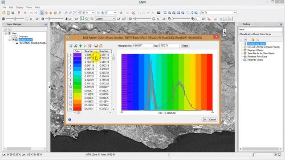Viewport: 285px width, 160px height.
Task: Select the Rotate View tool
Action: [55, 13]
